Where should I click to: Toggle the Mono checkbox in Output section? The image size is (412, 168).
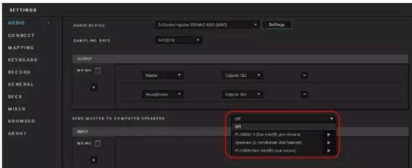tap(98, 71)
